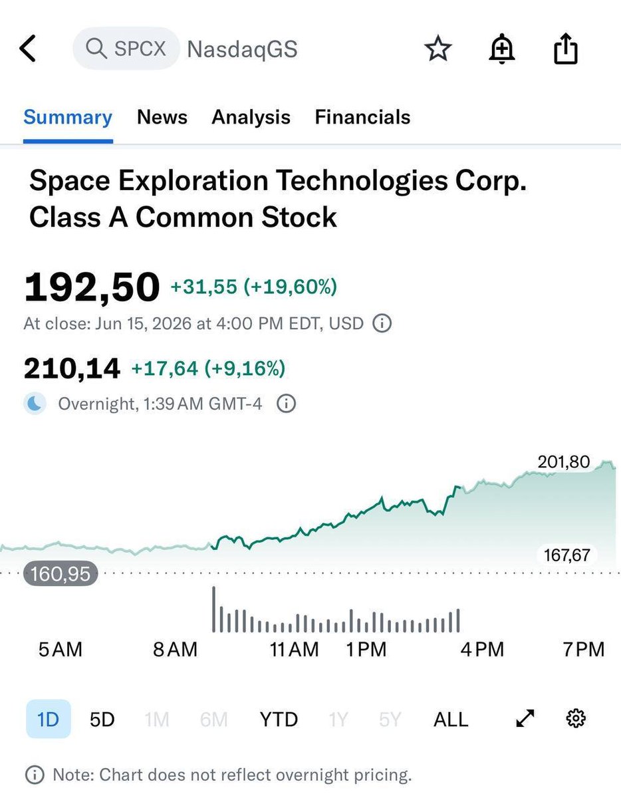Tap the magnifier in the SPCX search box
The width and height of the screenshot is (621, 798).
click(x=96, y=49)
